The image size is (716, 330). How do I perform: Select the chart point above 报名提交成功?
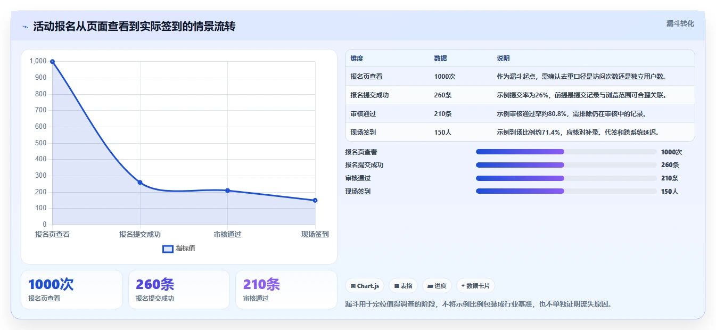(x=140, y=183)
